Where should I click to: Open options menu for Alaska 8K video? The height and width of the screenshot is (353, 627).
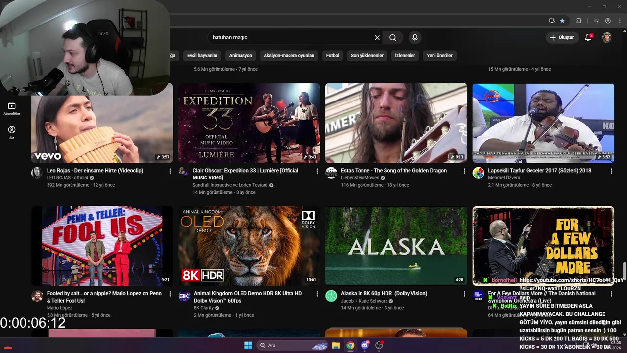click(x=464, y=294)
